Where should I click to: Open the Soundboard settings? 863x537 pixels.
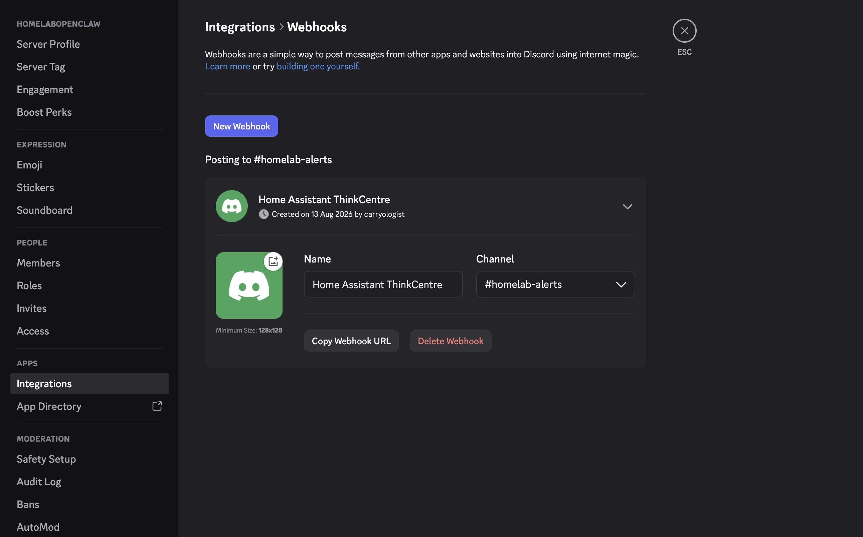click(89, 210)
